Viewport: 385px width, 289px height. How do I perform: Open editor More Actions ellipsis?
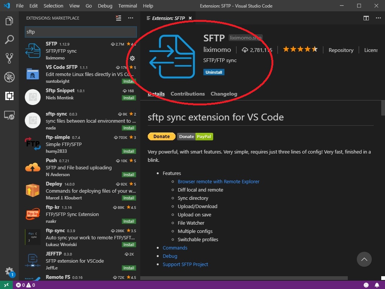pyautogui.click(x=378, y=18)
